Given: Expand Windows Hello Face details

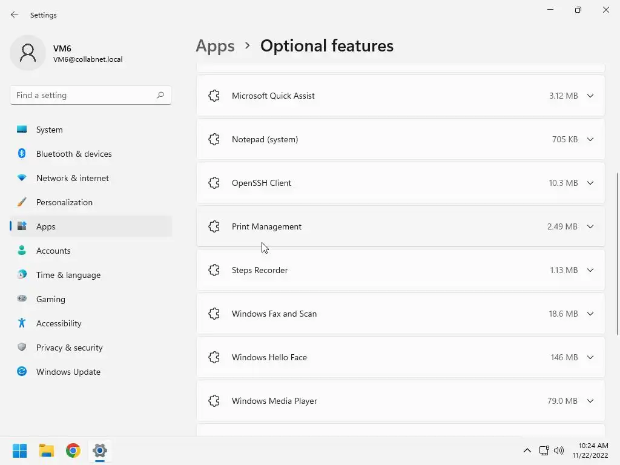Looking at the screenshot, I should (x=590, y=357).
